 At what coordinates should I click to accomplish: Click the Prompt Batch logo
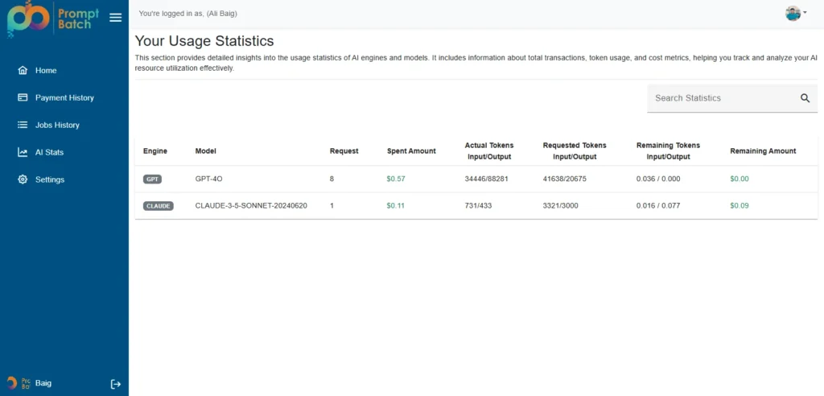pyautogui.click(x=52, y=19)
